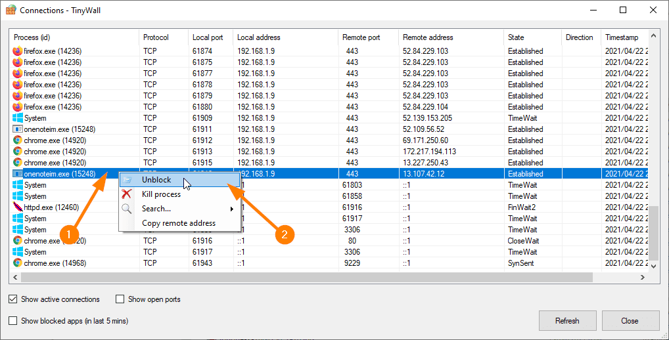Click Windows icon of System row, remote port 61858
The width and height of the screenshot is (669, 340).
click(18, 196)
